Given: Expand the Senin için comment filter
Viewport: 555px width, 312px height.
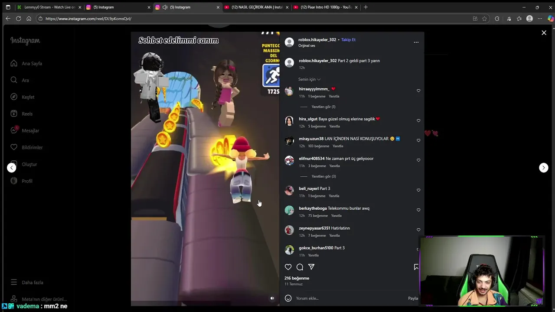Looking at the screenshot, I should tap(309, 79).
